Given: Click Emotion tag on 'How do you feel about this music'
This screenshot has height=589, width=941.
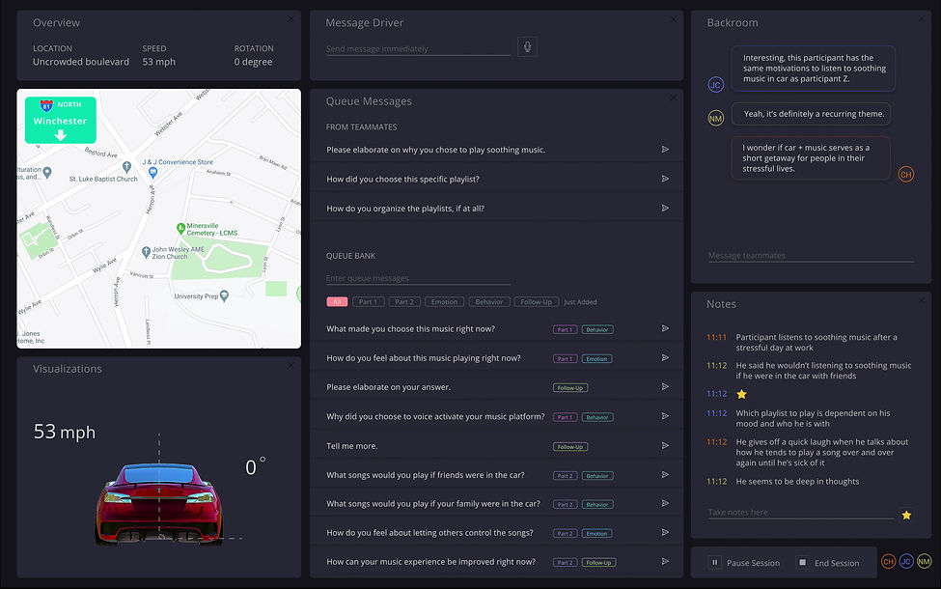Looking at the screenshot, I should click(596, 359).
